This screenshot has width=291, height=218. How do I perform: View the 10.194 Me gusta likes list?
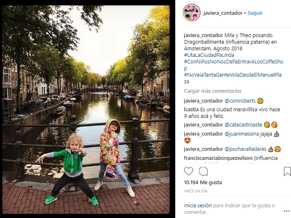pyautogui.click(x=203, y=183)
